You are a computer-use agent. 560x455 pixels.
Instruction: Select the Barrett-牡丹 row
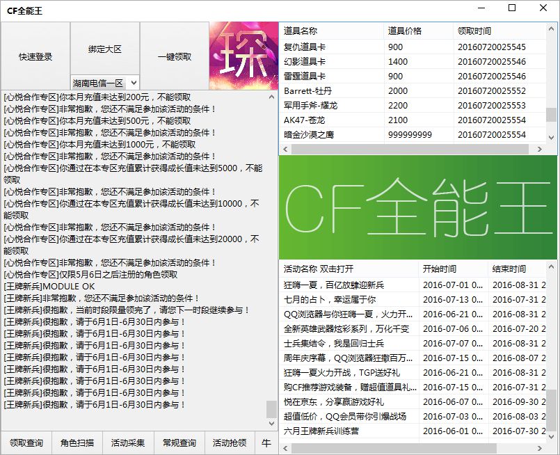[413, 90]
